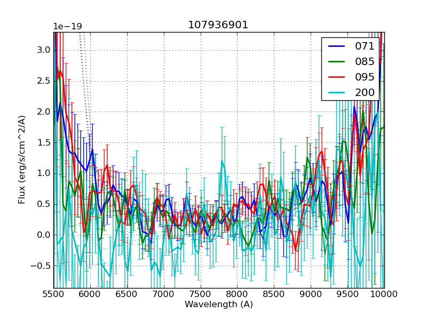Image resolution: width=427 pixels, height=320 pixels.
Task: Click the 7500 x-axis tick label
Action: pos(201,294)
